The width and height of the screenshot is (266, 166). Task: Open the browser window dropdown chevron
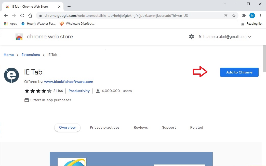(x=225, y=4)
